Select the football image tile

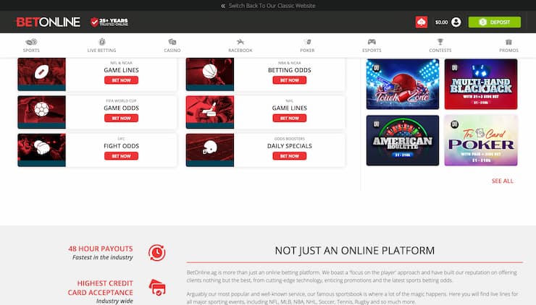click(x=41, y=74)
